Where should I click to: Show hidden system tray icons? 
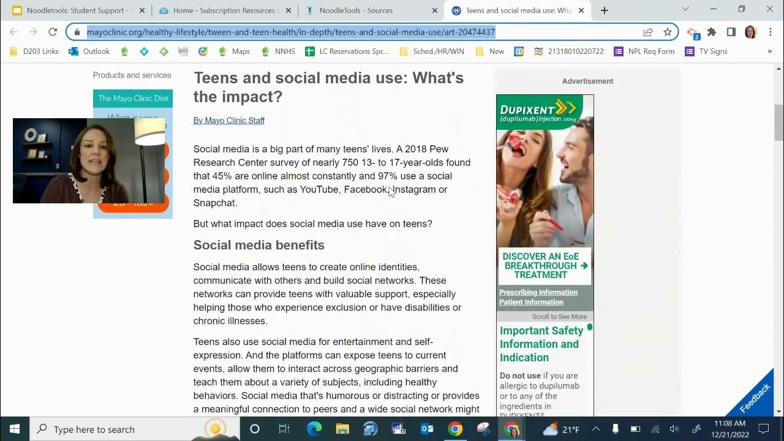[x=596, y=429]
